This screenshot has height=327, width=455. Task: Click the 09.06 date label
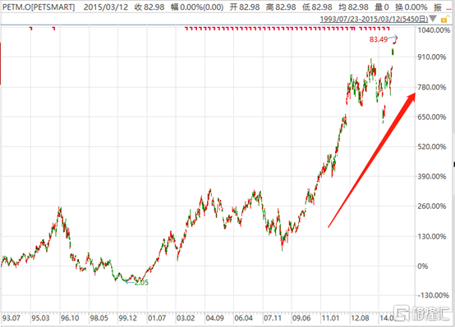[x=301, y=318]
